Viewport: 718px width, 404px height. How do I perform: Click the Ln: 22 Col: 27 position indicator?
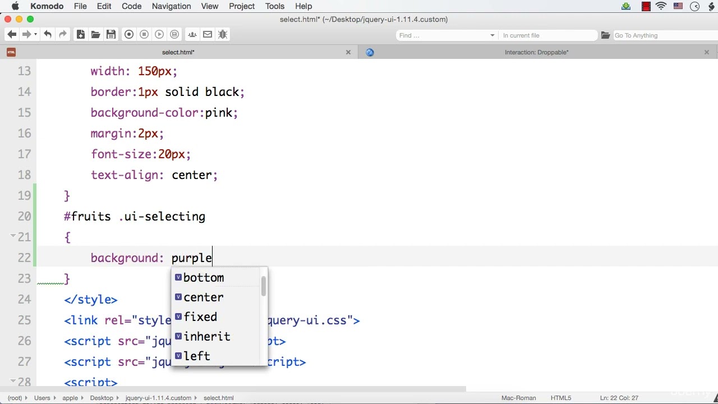pyautogui.click(x=619, y=398)
